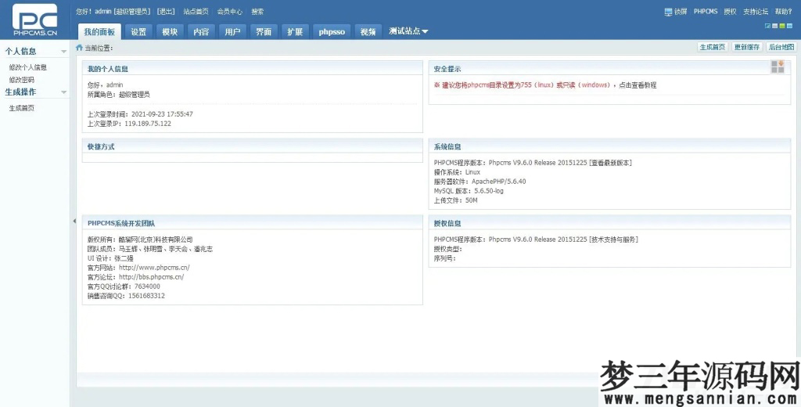
Task: Click the 点击查看教程 tutorial link
Action: point(638,85)
